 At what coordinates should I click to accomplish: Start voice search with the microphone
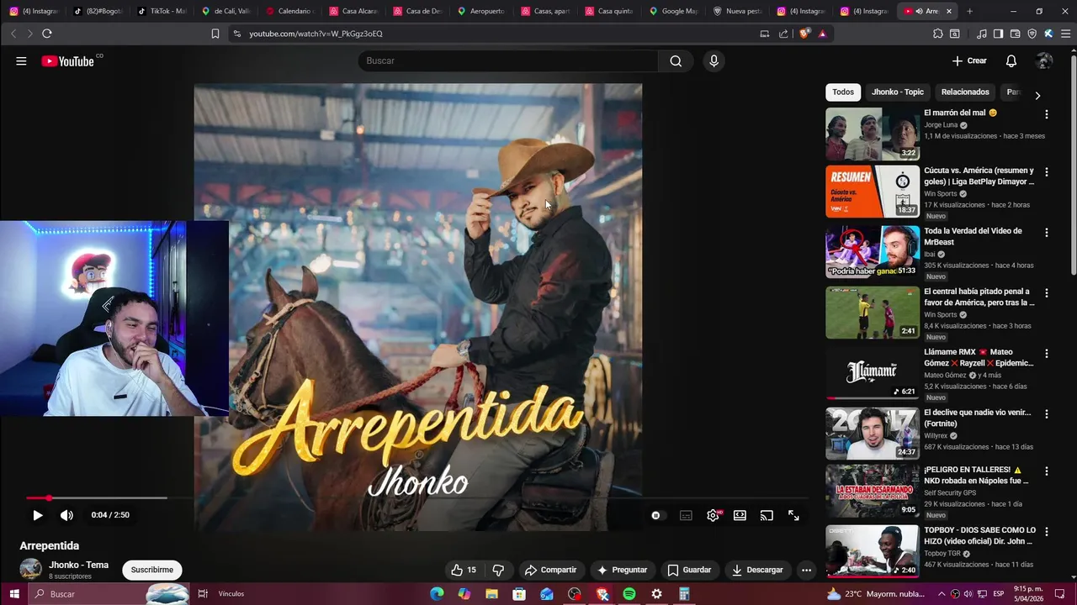[714, 60]
